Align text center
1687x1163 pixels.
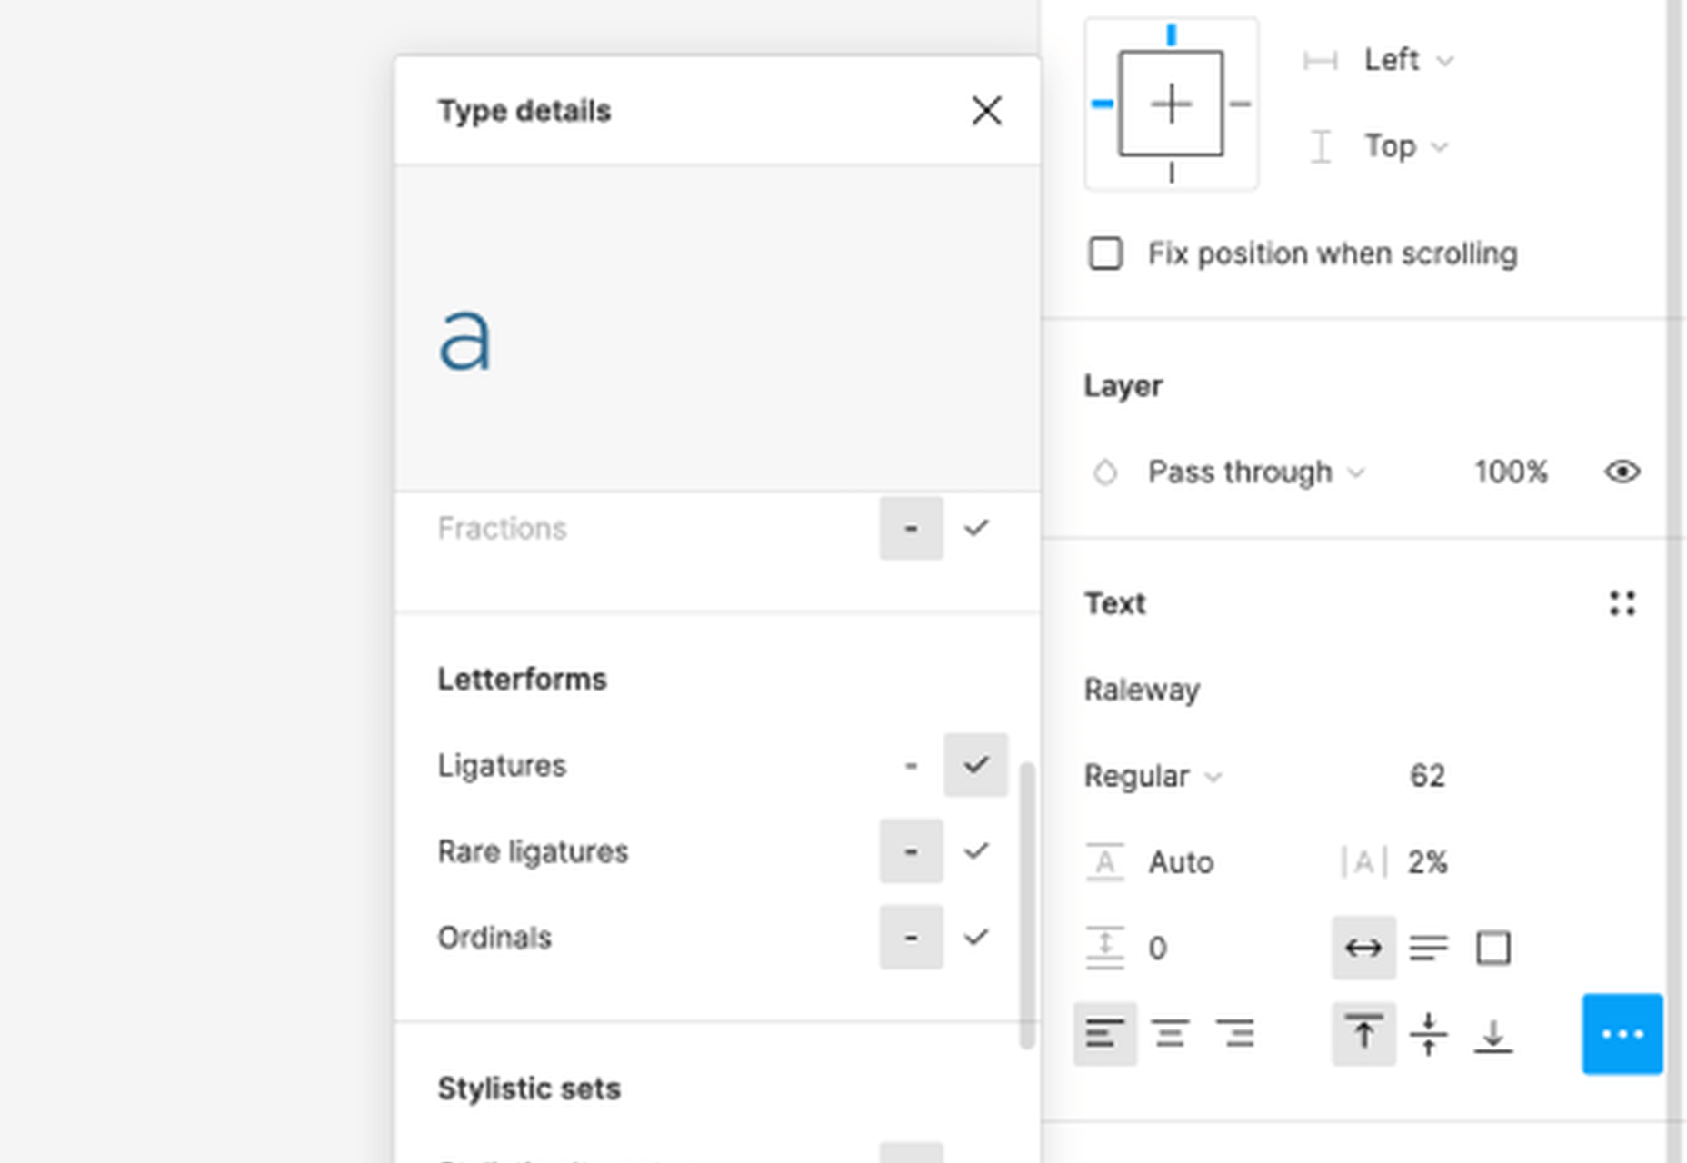click(1170, 1034)
